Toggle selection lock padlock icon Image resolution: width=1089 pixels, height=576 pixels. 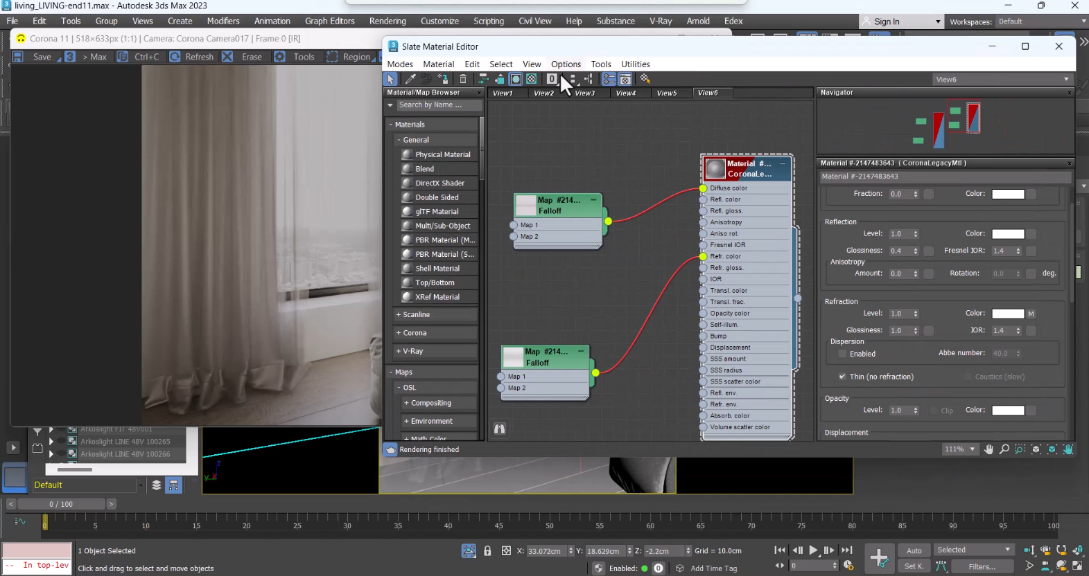(x=487, y=551)
